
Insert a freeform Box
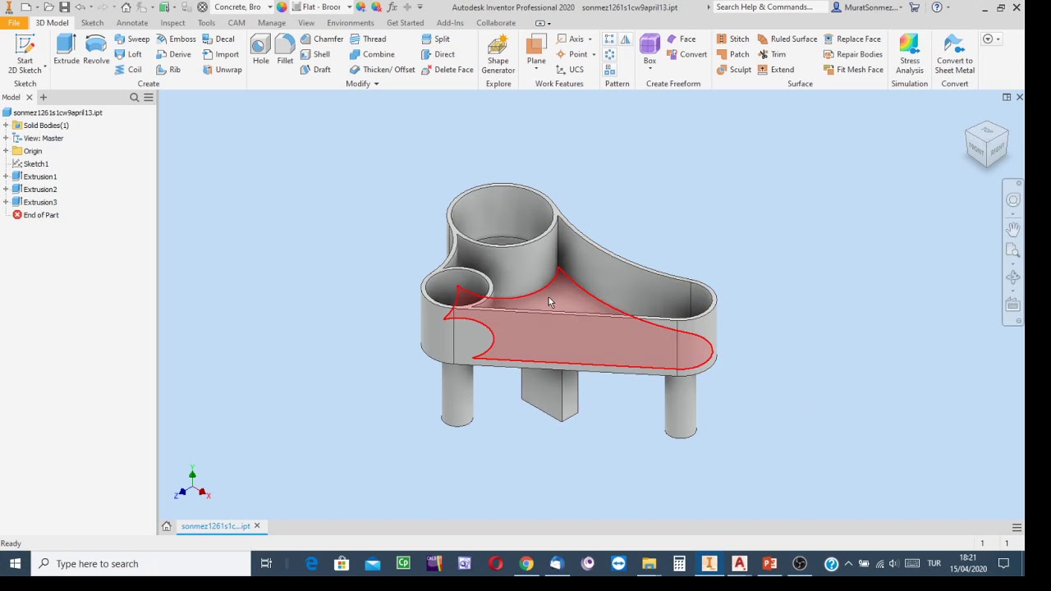(x=649, y=49)
